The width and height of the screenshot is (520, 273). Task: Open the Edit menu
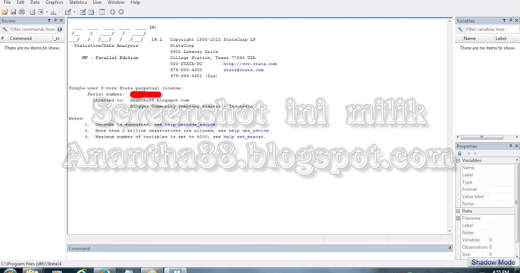20,3
